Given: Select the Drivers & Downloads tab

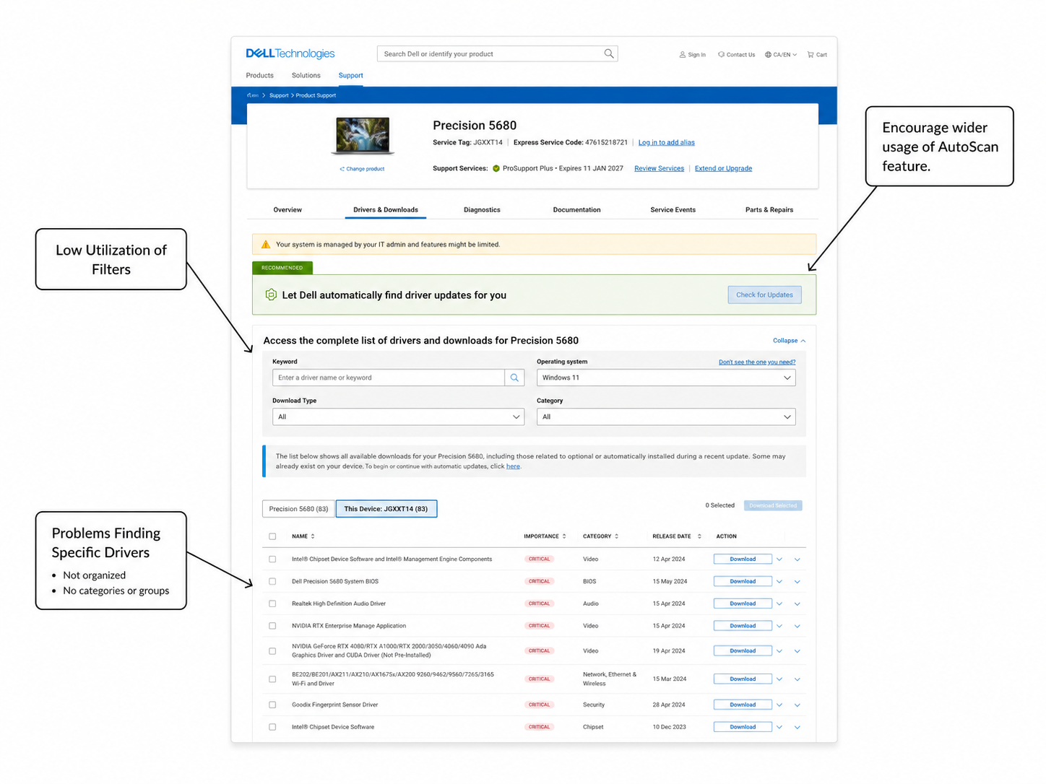Looking at the screenshot, I should tap(386, 210).
